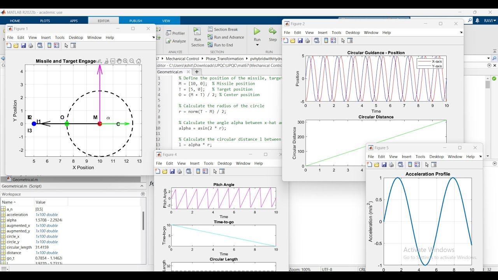Click the UTF-8 encoding in status bar

pyautogui.click(x=327, y=269)
